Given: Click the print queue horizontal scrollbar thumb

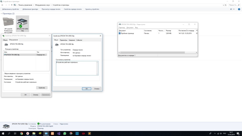Looking at the screenshot, I should tap(152, 53).
